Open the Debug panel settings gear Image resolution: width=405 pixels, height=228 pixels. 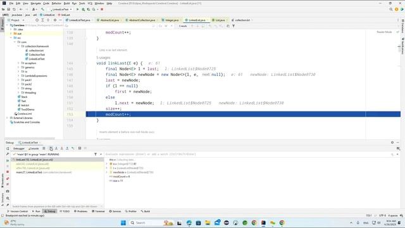(x=392, y=142)
